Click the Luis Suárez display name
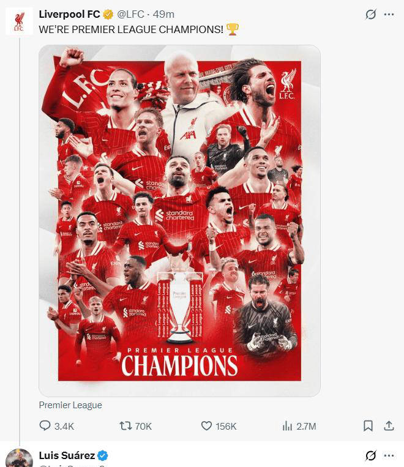 click(x=67, y=455)
